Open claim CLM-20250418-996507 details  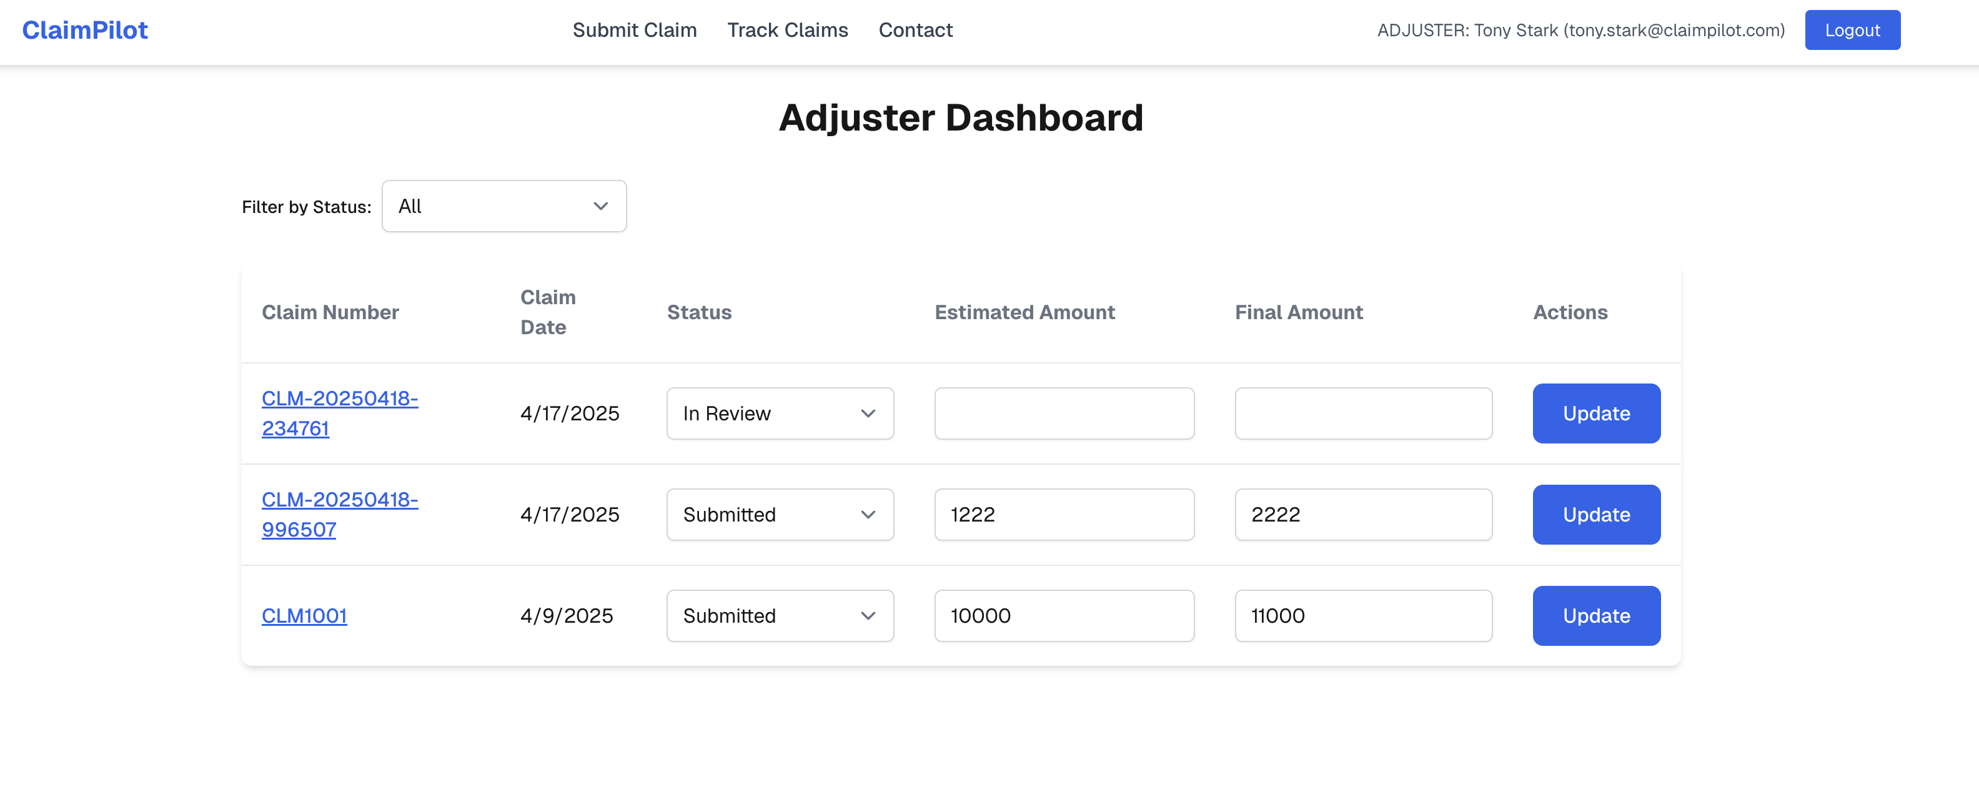click(340, 515)
